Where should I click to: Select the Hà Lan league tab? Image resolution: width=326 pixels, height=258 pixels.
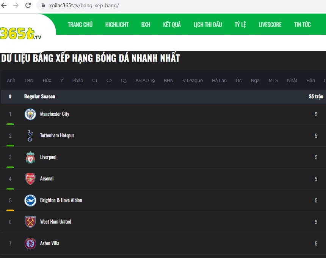click(x=219, y=80)
